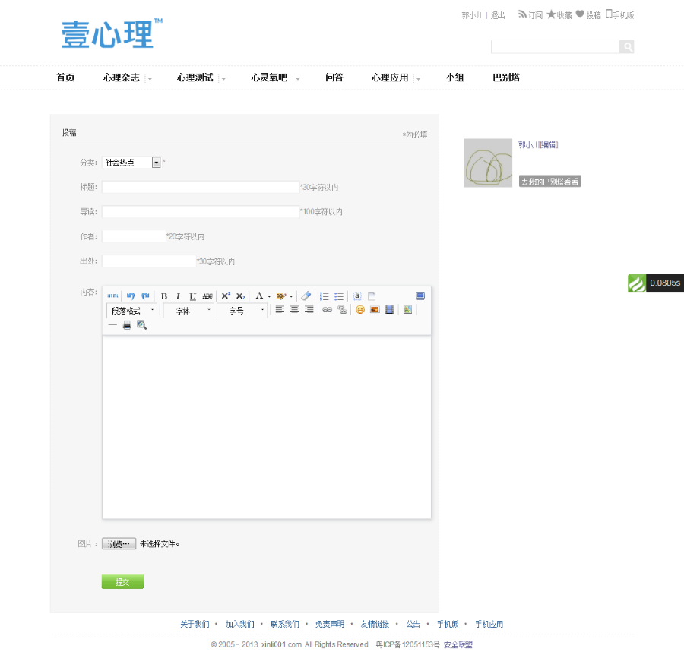Remove formatting with the eraser icon

point(306,296)
